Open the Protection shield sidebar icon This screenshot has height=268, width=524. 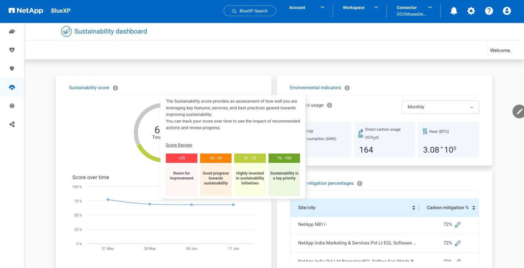[x=12, y=68]
